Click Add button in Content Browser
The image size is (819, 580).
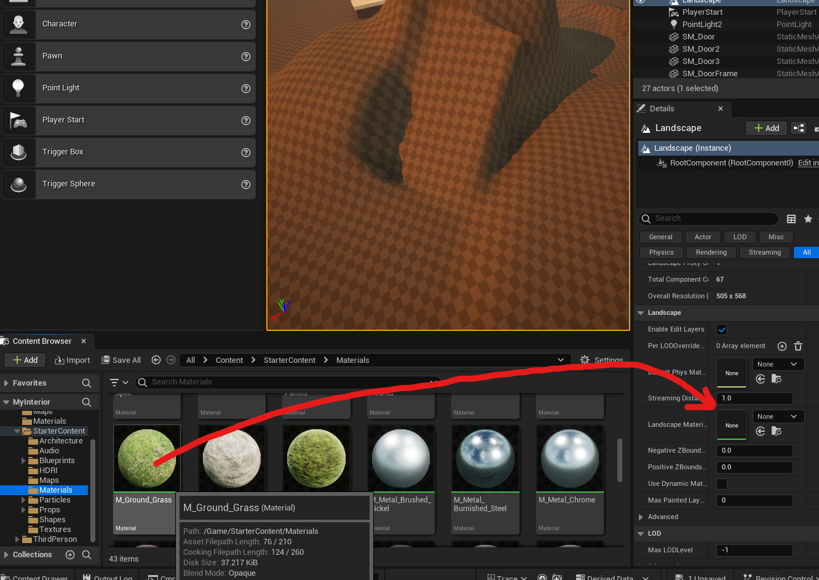click(25, 360)
